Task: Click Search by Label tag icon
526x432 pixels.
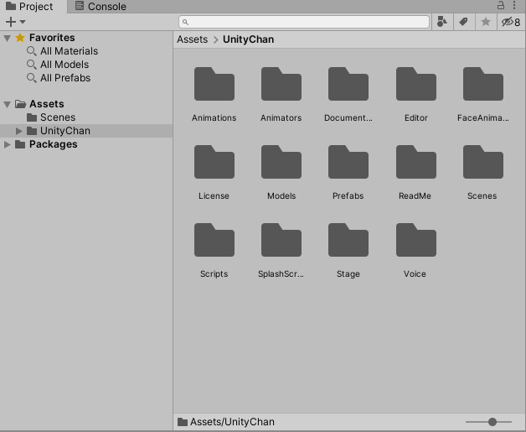Action: click(x=464, y=22)
